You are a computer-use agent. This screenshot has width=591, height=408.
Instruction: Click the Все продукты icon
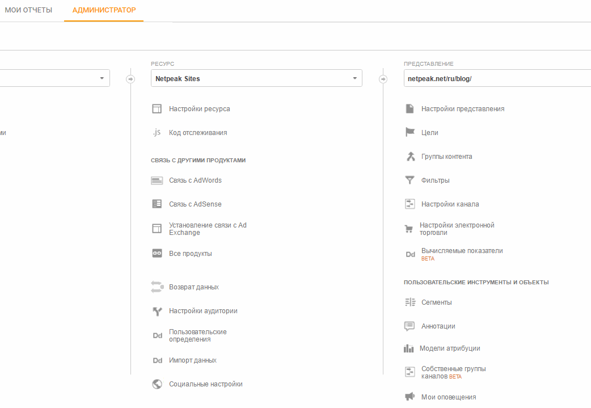pos(157,254)
